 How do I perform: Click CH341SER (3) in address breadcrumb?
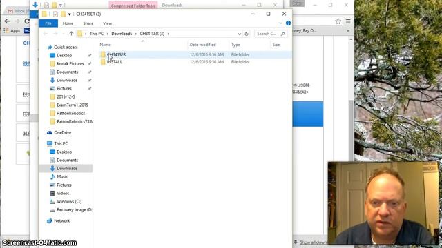pos(152,34)
